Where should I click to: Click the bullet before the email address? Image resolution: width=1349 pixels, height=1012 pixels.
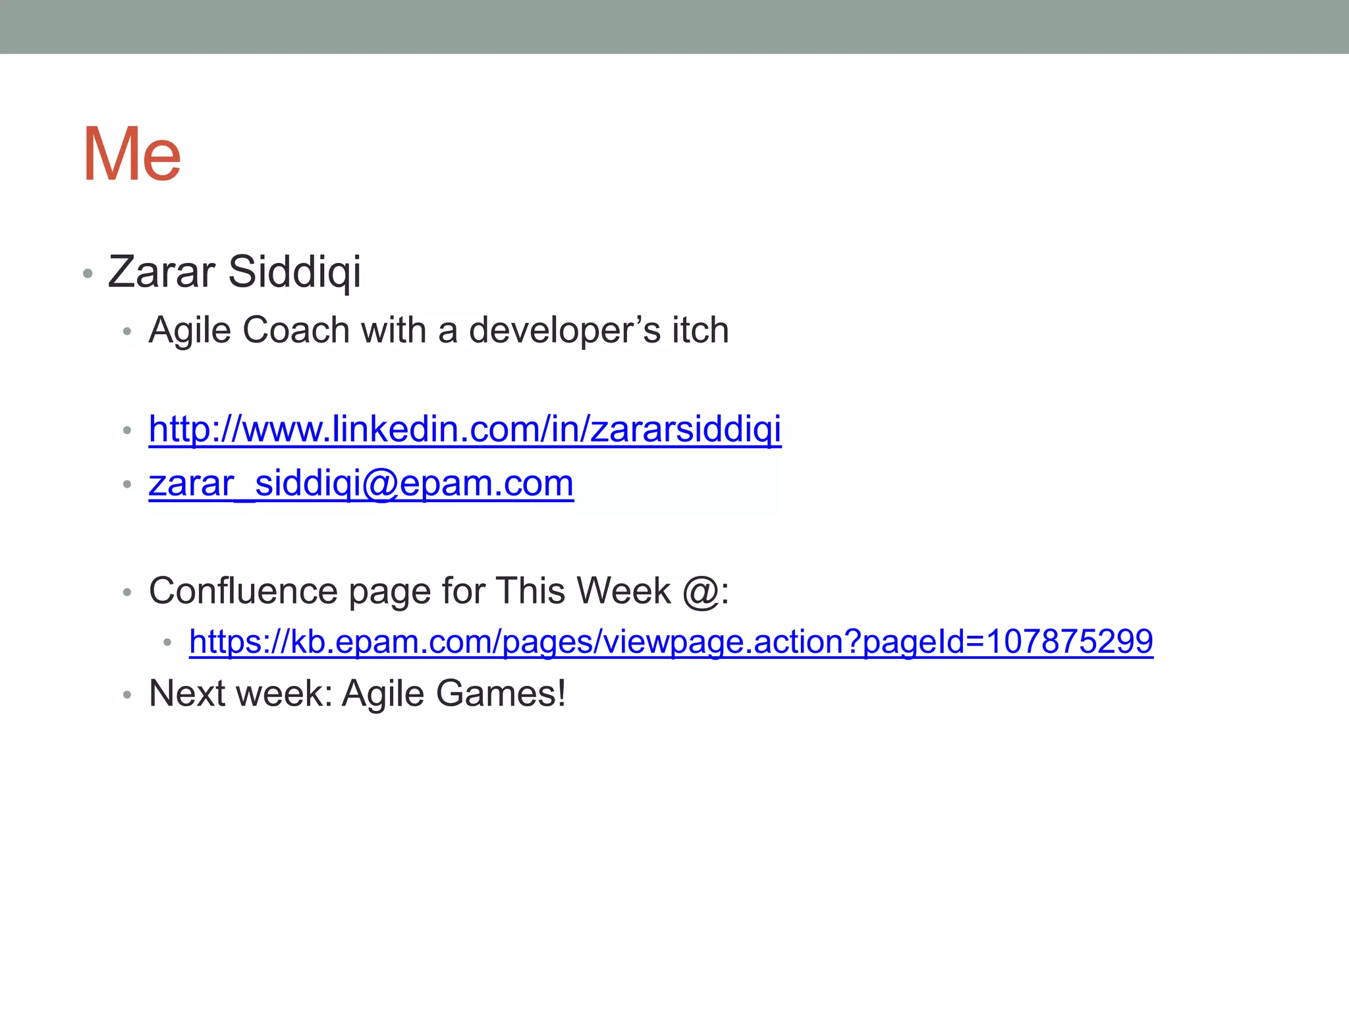128,486
